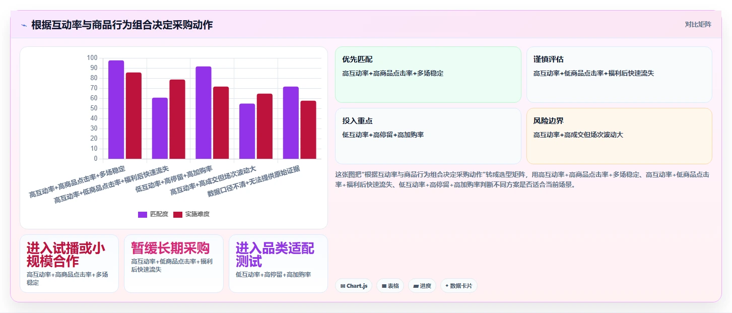The width and height of the screenshot is (732, 313).
Task: Click 高互动率+高成交但场次波动大 text in 风险边界 card
Action: click(578, 135)
